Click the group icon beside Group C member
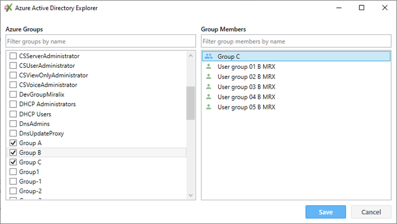This screenshot has height=224, width=397. click(209, 56)
